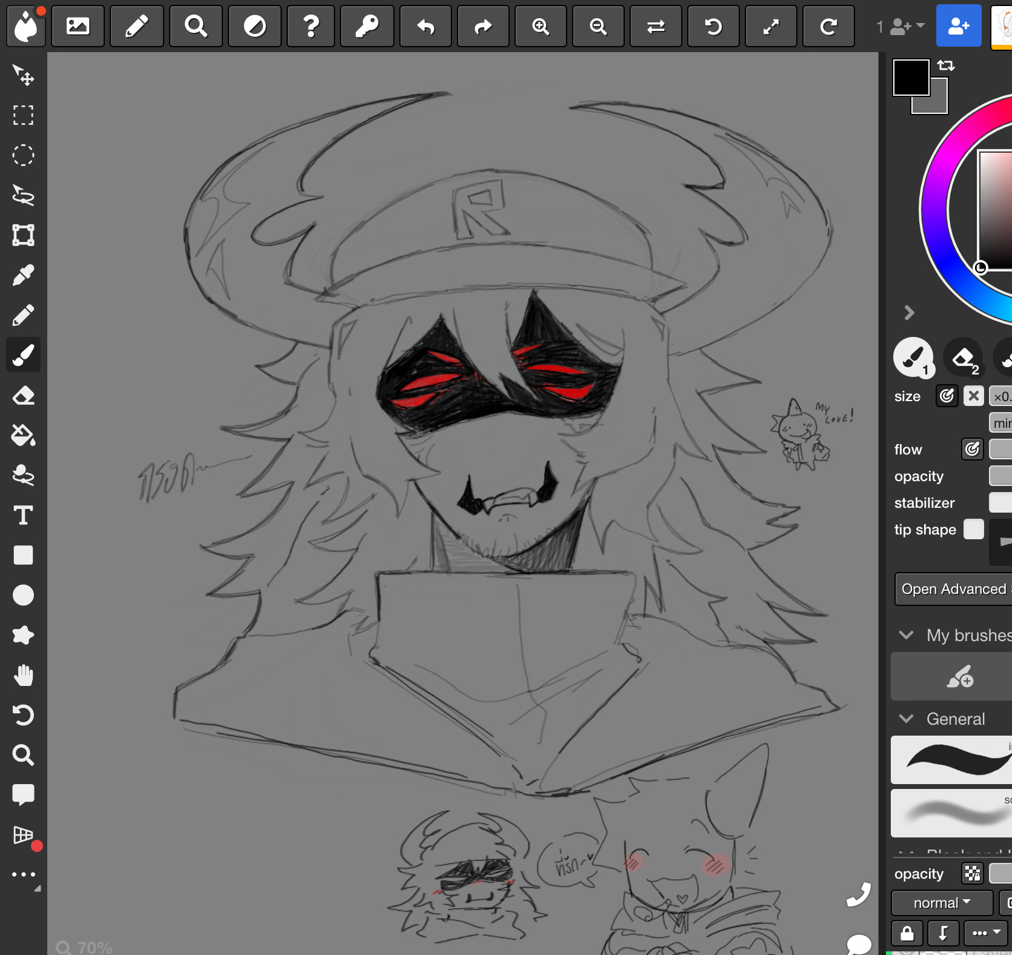Click the diagonal expand arrows icon
The width and height of the screenshot is (1012, 955).
pos(771,26)
